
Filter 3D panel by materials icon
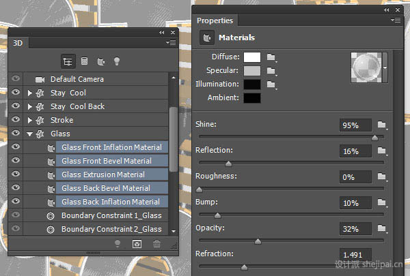(x=100, y=61)
